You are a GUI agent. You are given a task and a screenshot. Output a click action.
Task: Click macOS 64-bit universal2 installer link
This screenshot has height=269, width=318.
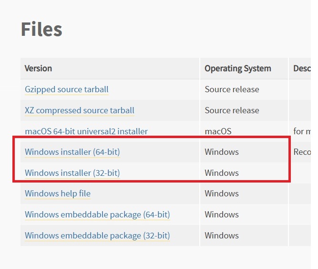point(86,131)
